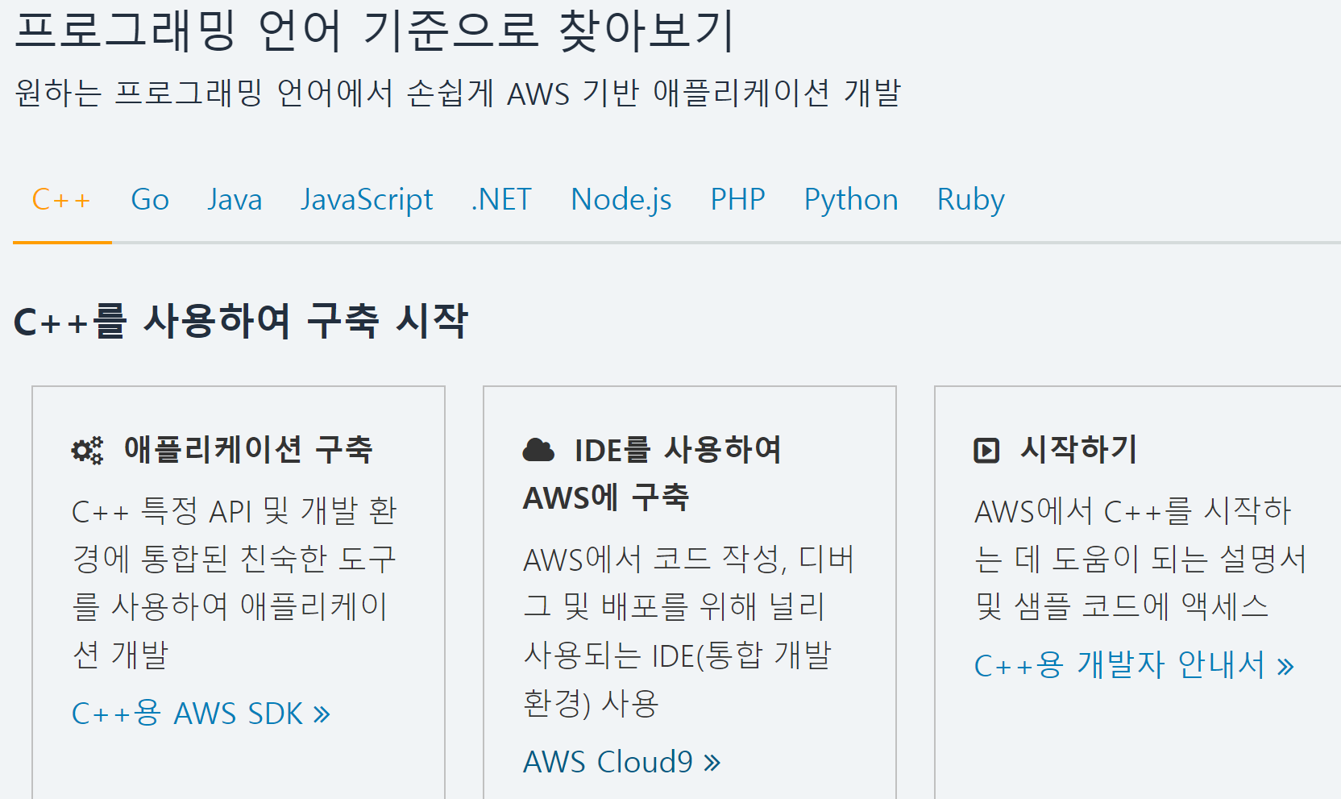
Task: Switch to the Go tab
Action: click(x=150, y=200)
